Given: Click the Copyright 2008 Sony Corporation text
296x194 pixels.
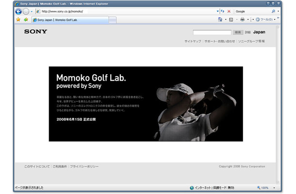Looking at the screenshot, I should tap(242, 166).
